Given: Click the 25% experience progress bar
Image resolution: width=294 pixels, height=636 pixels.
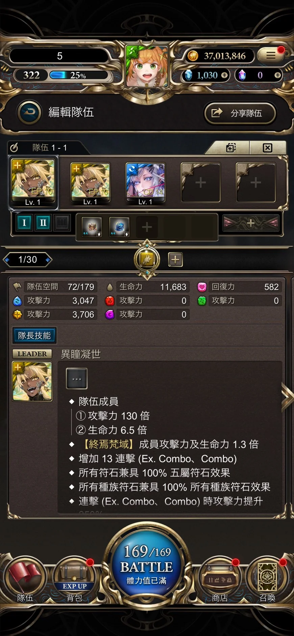Looking at the screenshot, I should point(78,75).
